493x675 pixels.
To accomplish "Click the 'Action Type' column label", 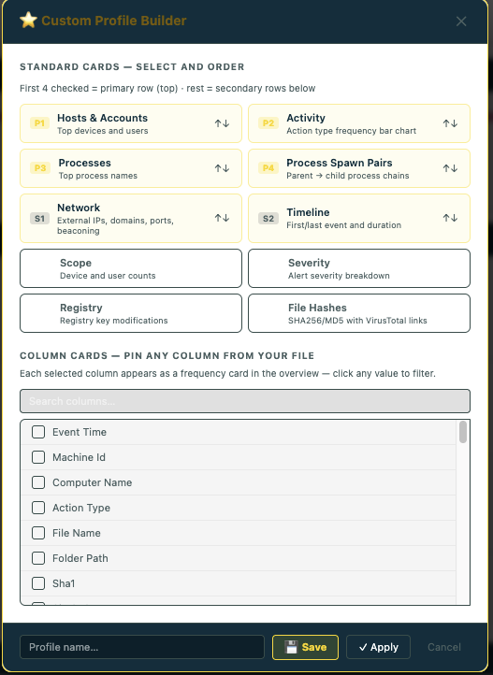I will tap(81, 508).
